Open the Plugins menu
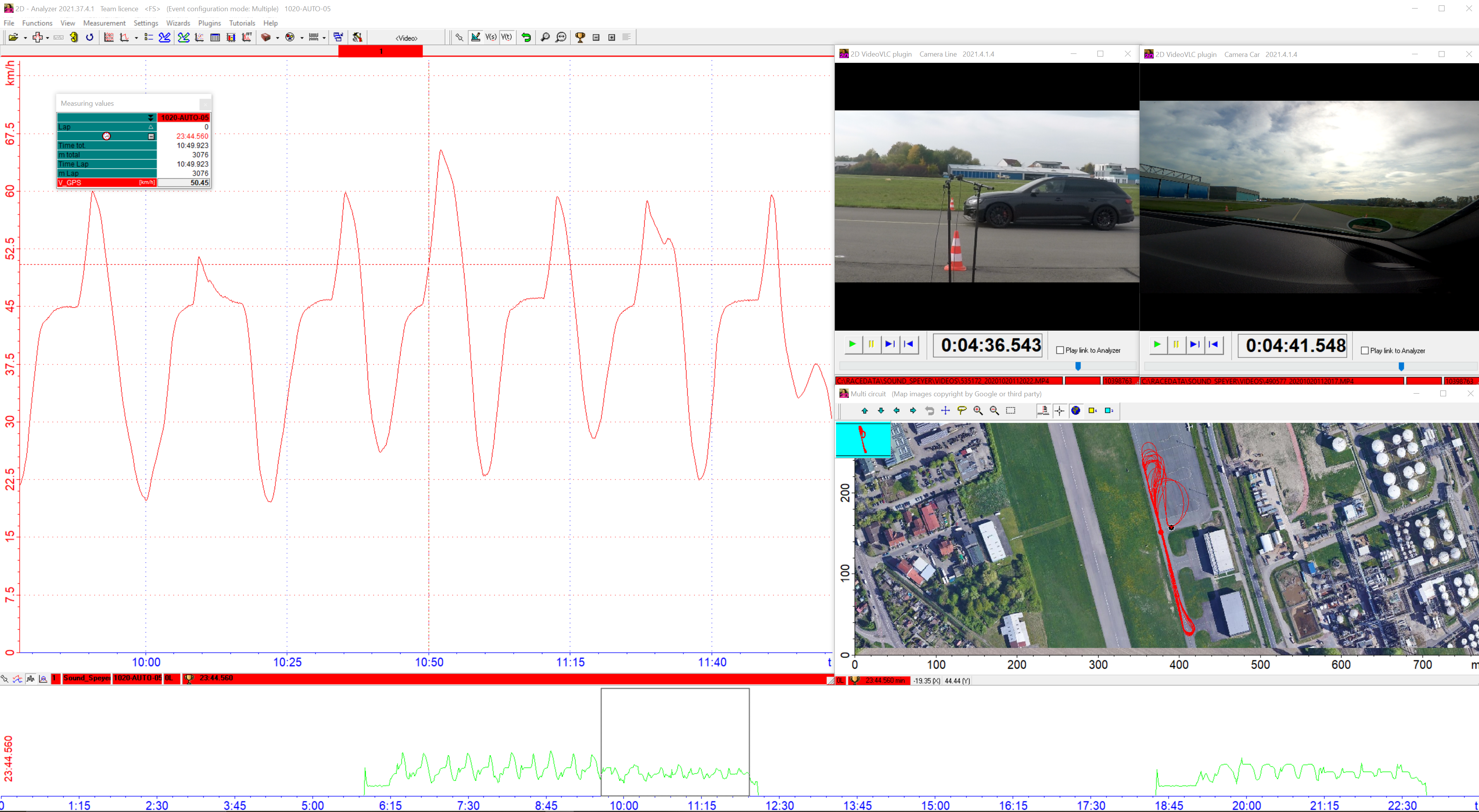The image size is (1479, 812). point(209,23)
